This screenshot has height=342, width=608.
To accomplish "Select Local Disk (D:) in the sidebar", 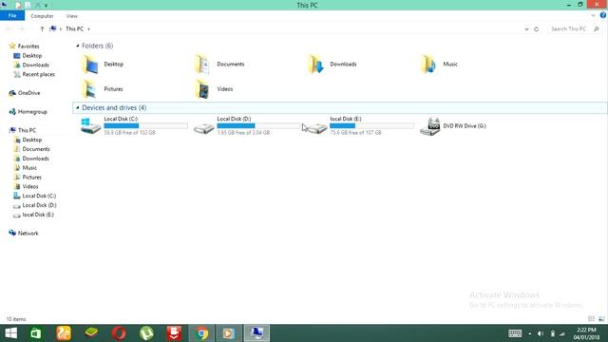I will [x=39, y=205].
